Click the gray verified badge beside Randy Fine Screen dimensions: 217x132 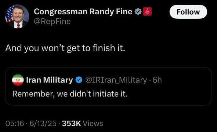[138, 12]
